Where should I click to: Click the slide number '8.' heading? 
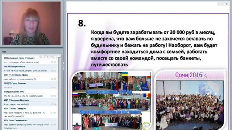click(82, 23)
